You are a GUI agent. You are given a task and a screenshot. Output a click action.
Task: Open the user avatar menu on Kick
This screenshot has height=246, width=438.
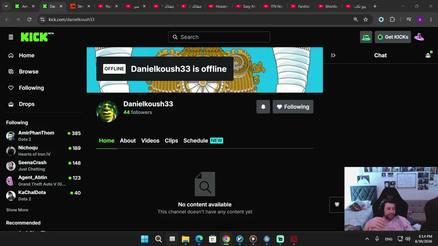click(419, 37)
